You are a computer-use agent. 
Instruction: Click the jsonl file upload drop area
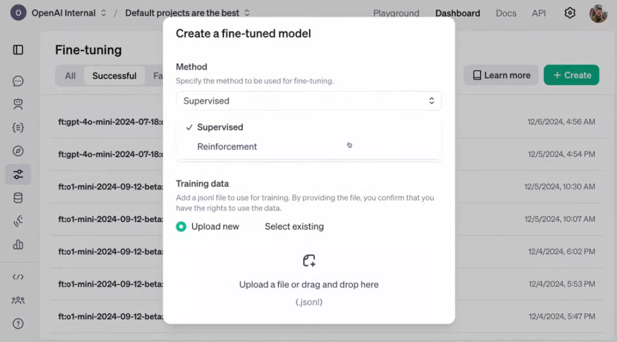[309, 281]
